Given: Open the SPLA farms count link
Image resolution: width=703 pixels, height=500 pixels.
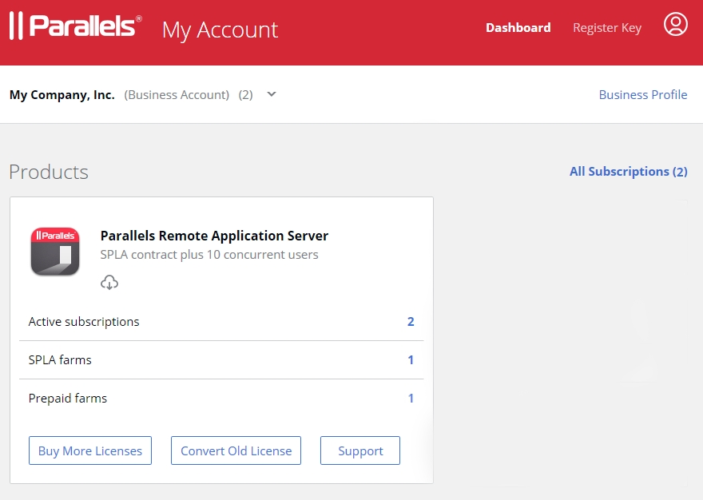Looking at the screenshot, I should coord(411,360).
